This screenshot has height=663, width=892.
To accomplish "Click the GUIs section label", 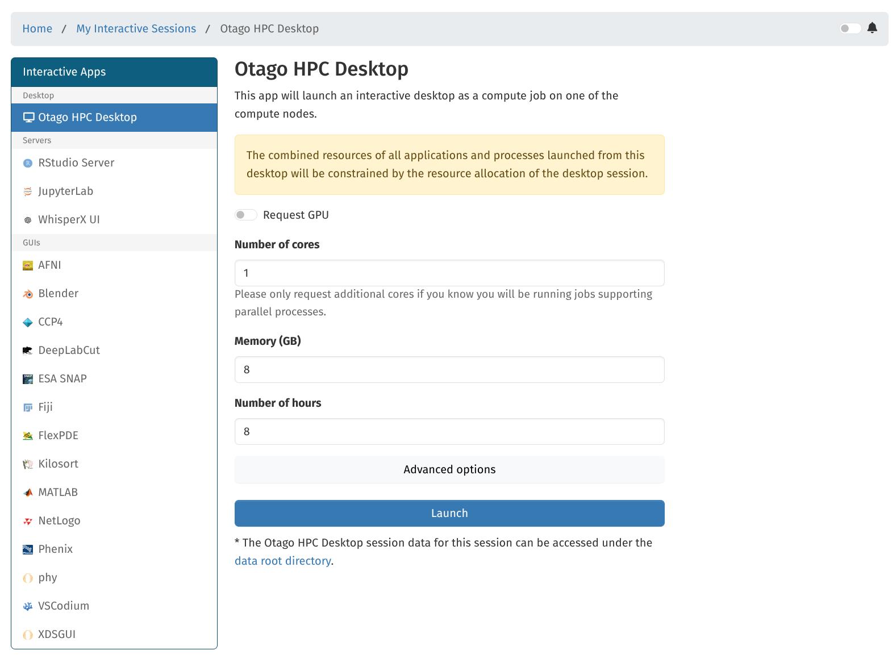I will click(x=31, y=243).
